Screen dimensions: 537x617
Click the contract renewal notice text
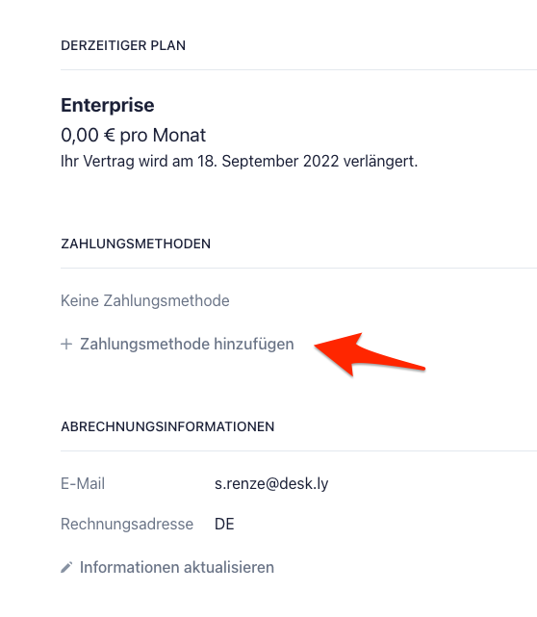point(240,162)
